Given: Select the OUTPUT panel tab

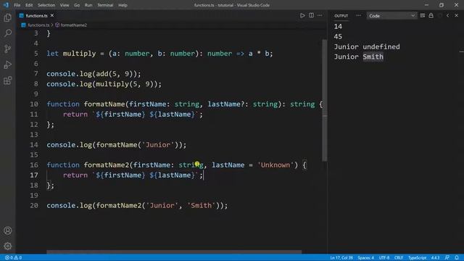Looking at the screenshot, I should tap(341, 16).
